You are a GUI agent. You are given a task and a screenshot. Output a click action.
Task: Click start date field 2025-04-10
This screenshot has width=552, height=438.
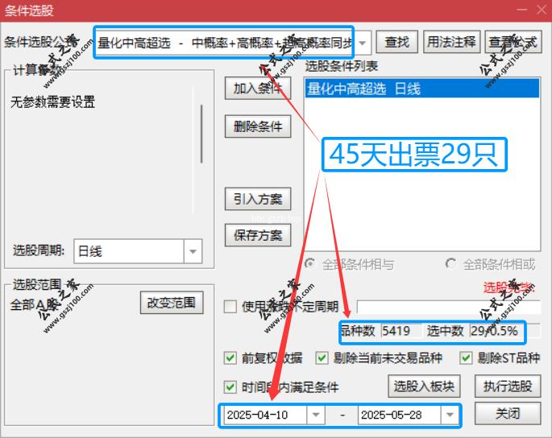[x=265, y=415]
